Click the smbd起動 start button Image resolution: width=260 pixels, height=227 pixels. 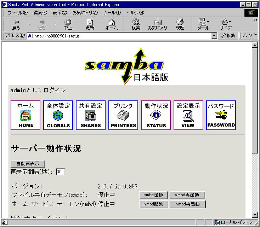tap(153, 195)
